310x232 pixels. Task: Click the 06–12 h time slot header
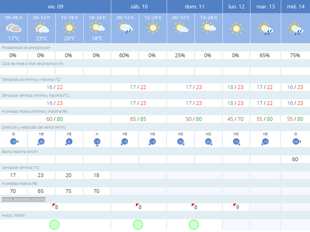42,18
